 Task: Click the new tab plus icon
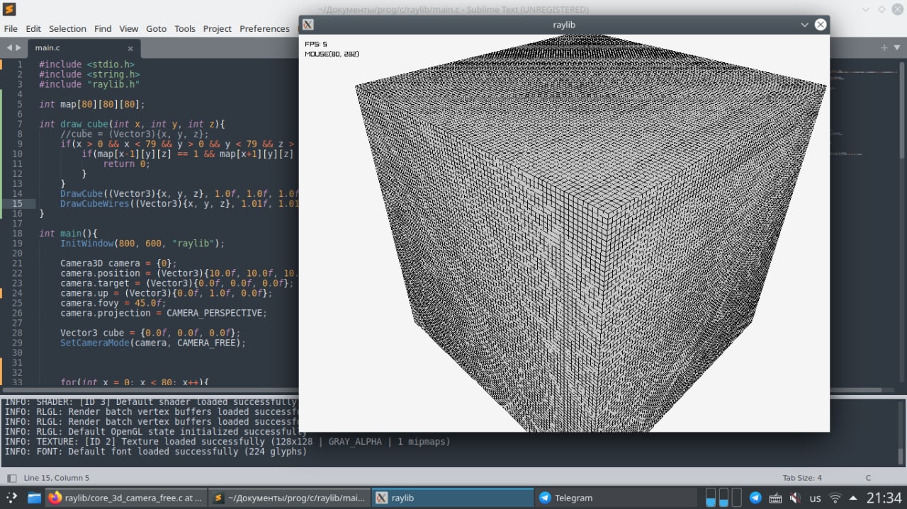(884, 47)
